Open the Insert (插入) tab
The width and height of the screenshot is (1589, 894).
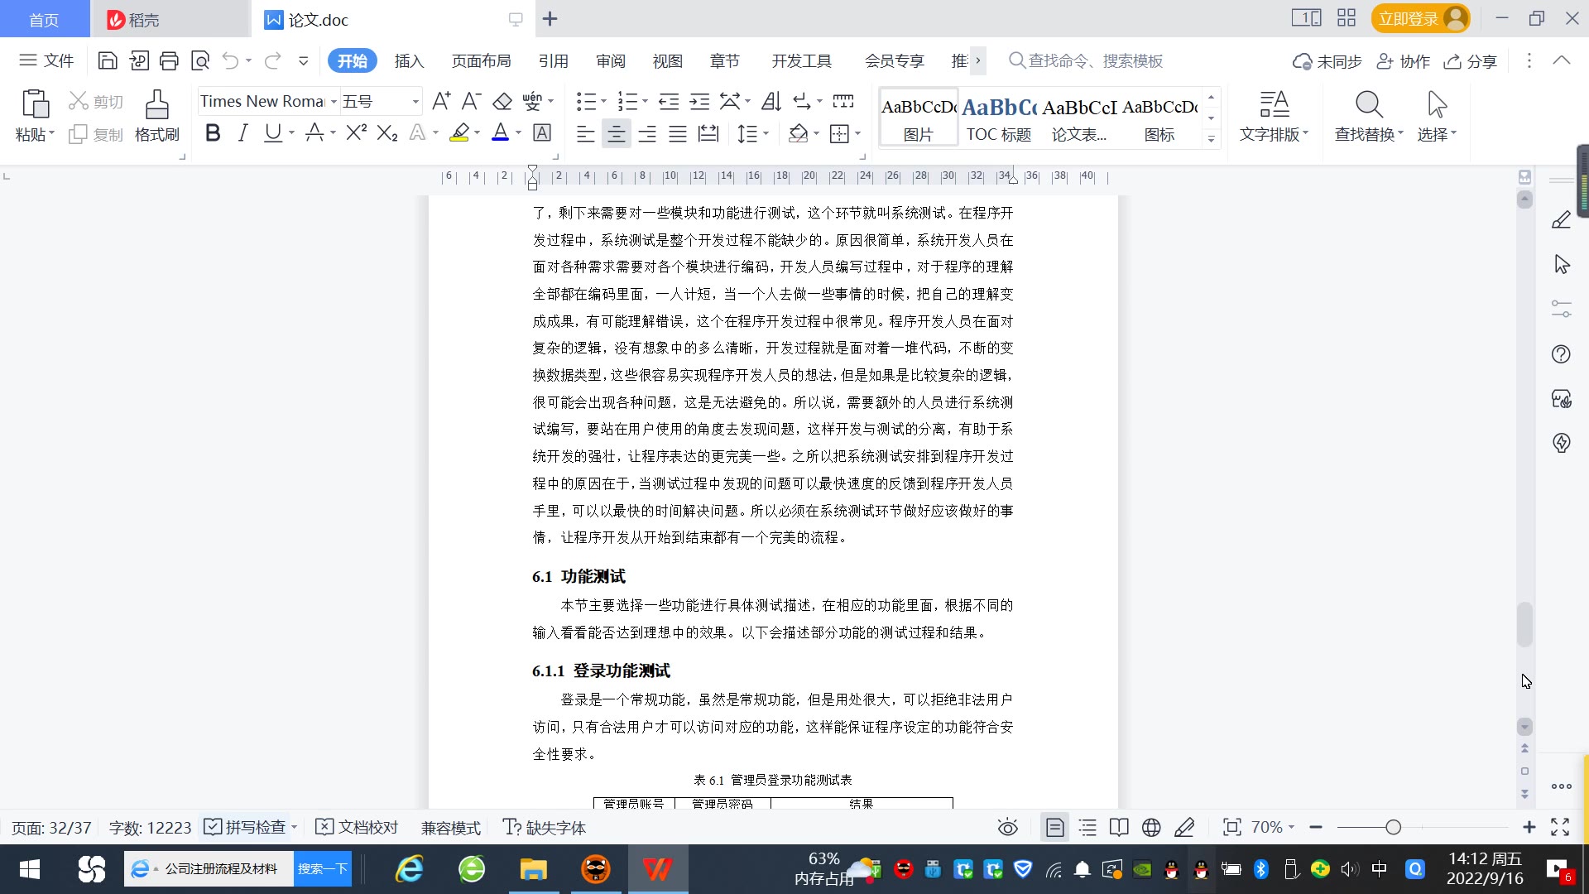click(409, 61)
